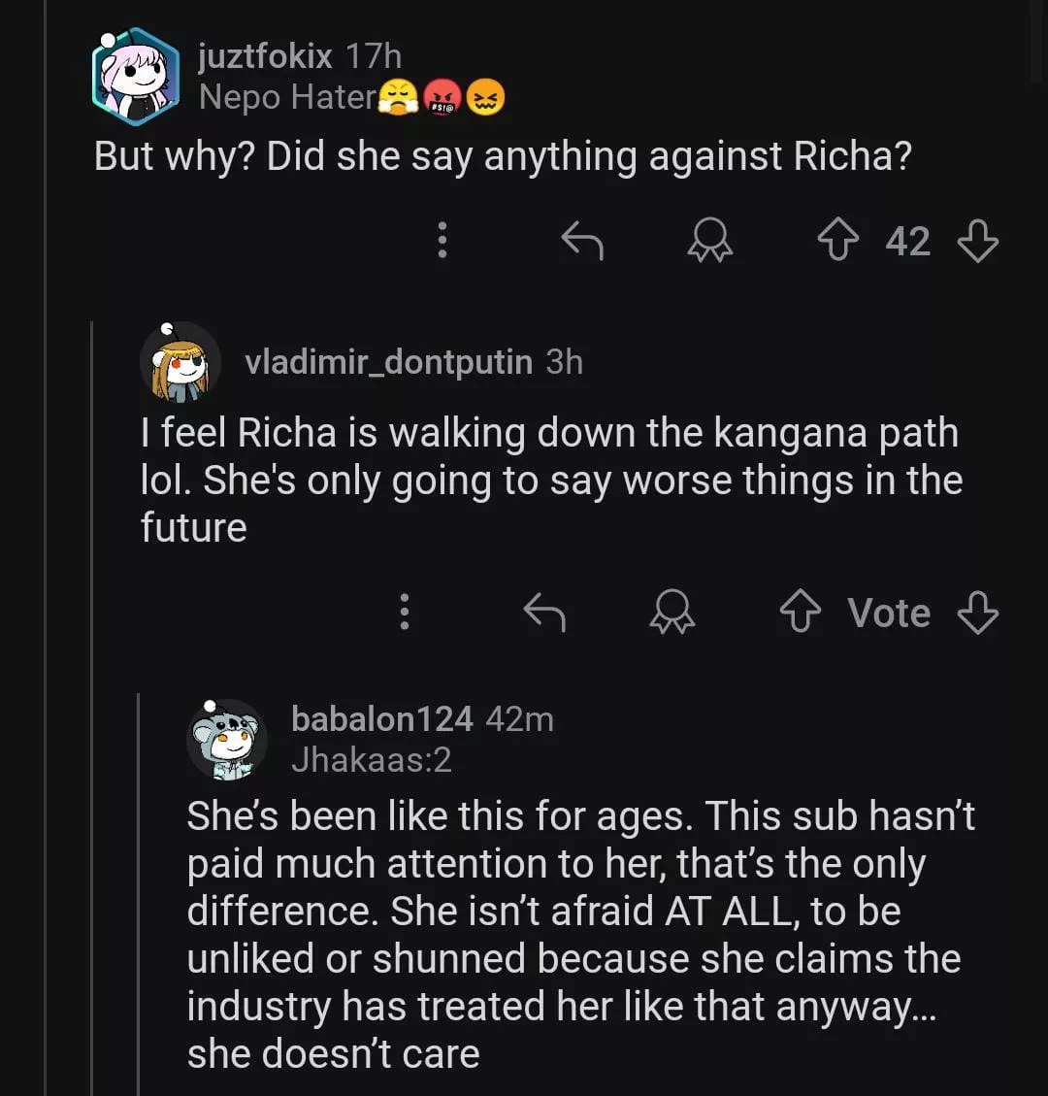Upvote vladimir_dontputin's comment
This screenshot has height=1096, width=1048.
click(x=801, y=613)
